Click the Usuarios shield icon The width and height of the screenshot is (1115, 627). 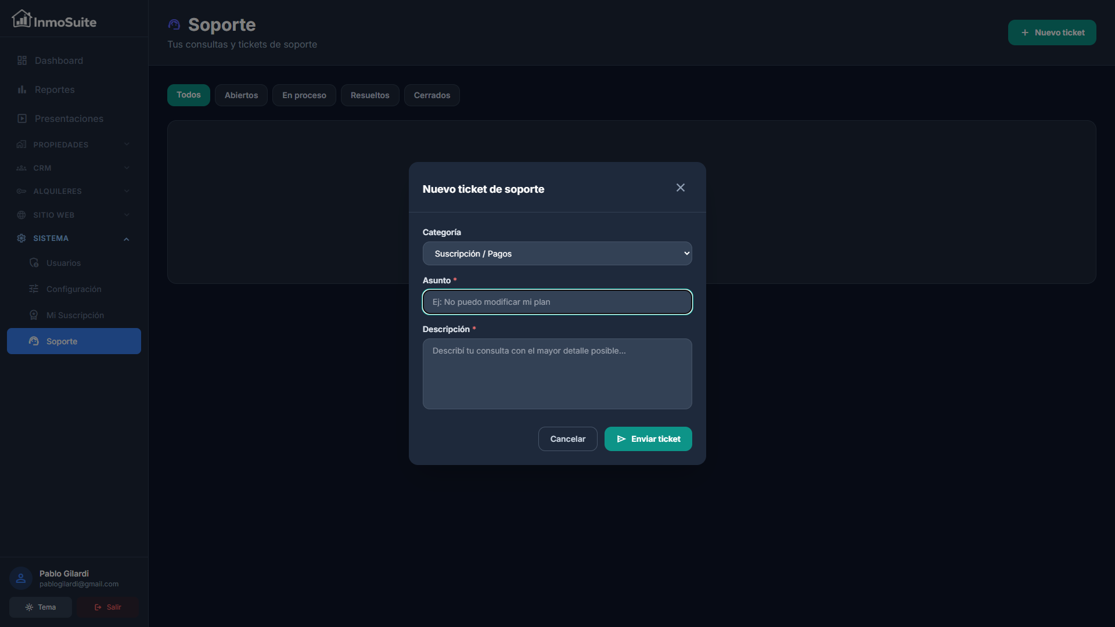click(x=34, y=263)
